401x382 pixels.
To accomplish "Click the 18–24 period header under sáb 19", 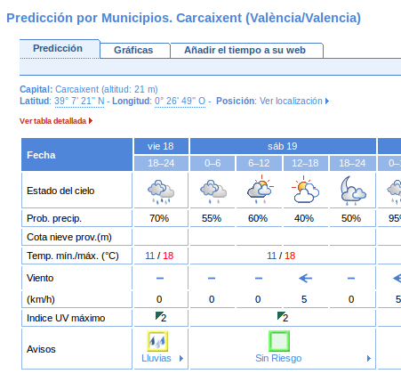I will (352, 163).
